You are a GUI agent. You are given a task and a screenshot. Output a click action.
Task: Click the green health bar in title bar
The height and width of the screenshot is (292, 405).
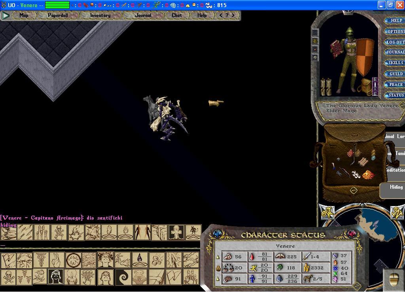pos(57,5)
